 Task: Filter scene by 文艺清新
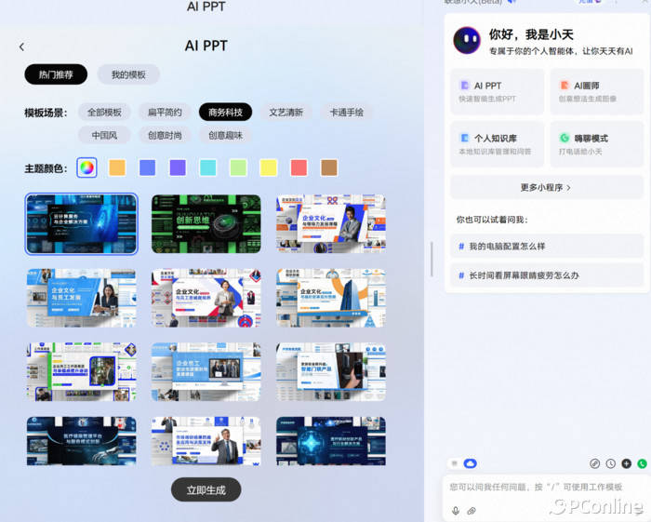pyautogui.click(x=286, y=113)
